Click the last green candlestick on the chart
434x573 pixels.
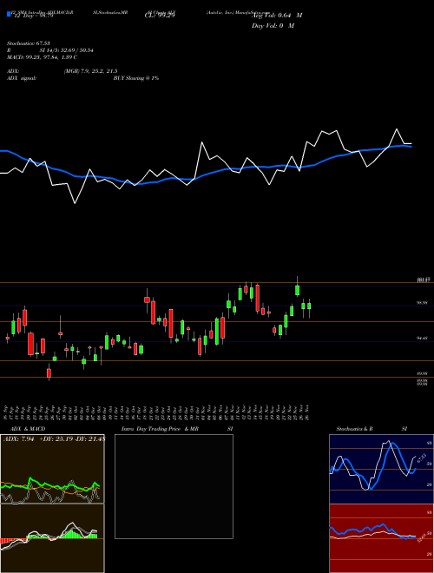[309, 306]
